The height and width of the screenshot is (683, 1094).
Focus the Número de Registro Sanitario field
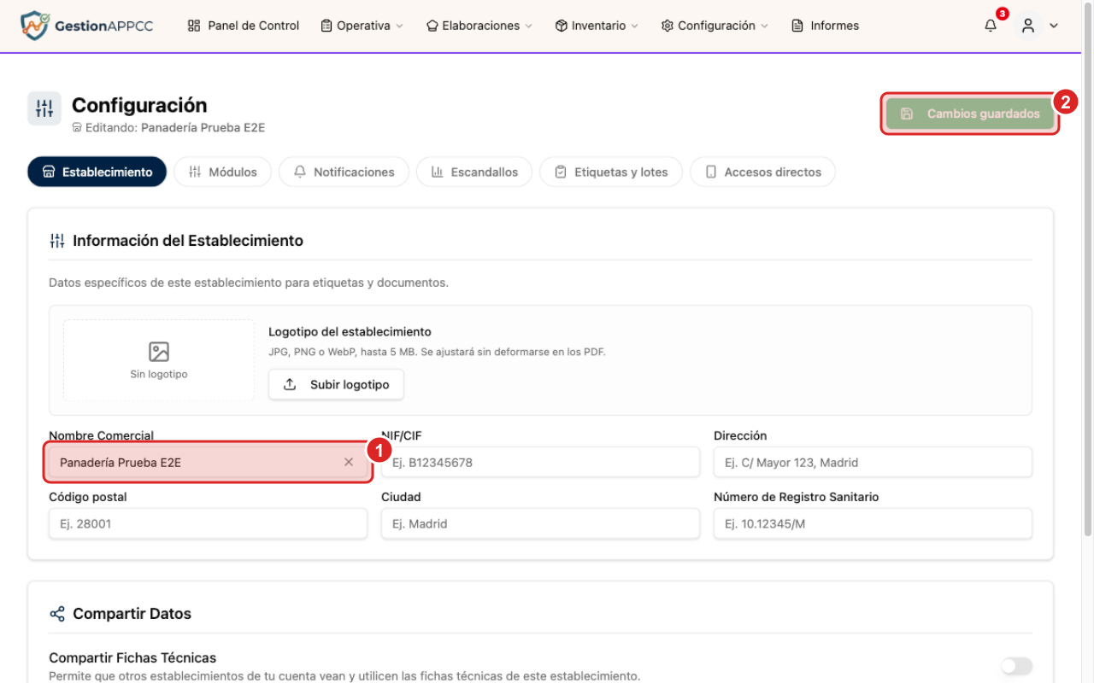873,523
